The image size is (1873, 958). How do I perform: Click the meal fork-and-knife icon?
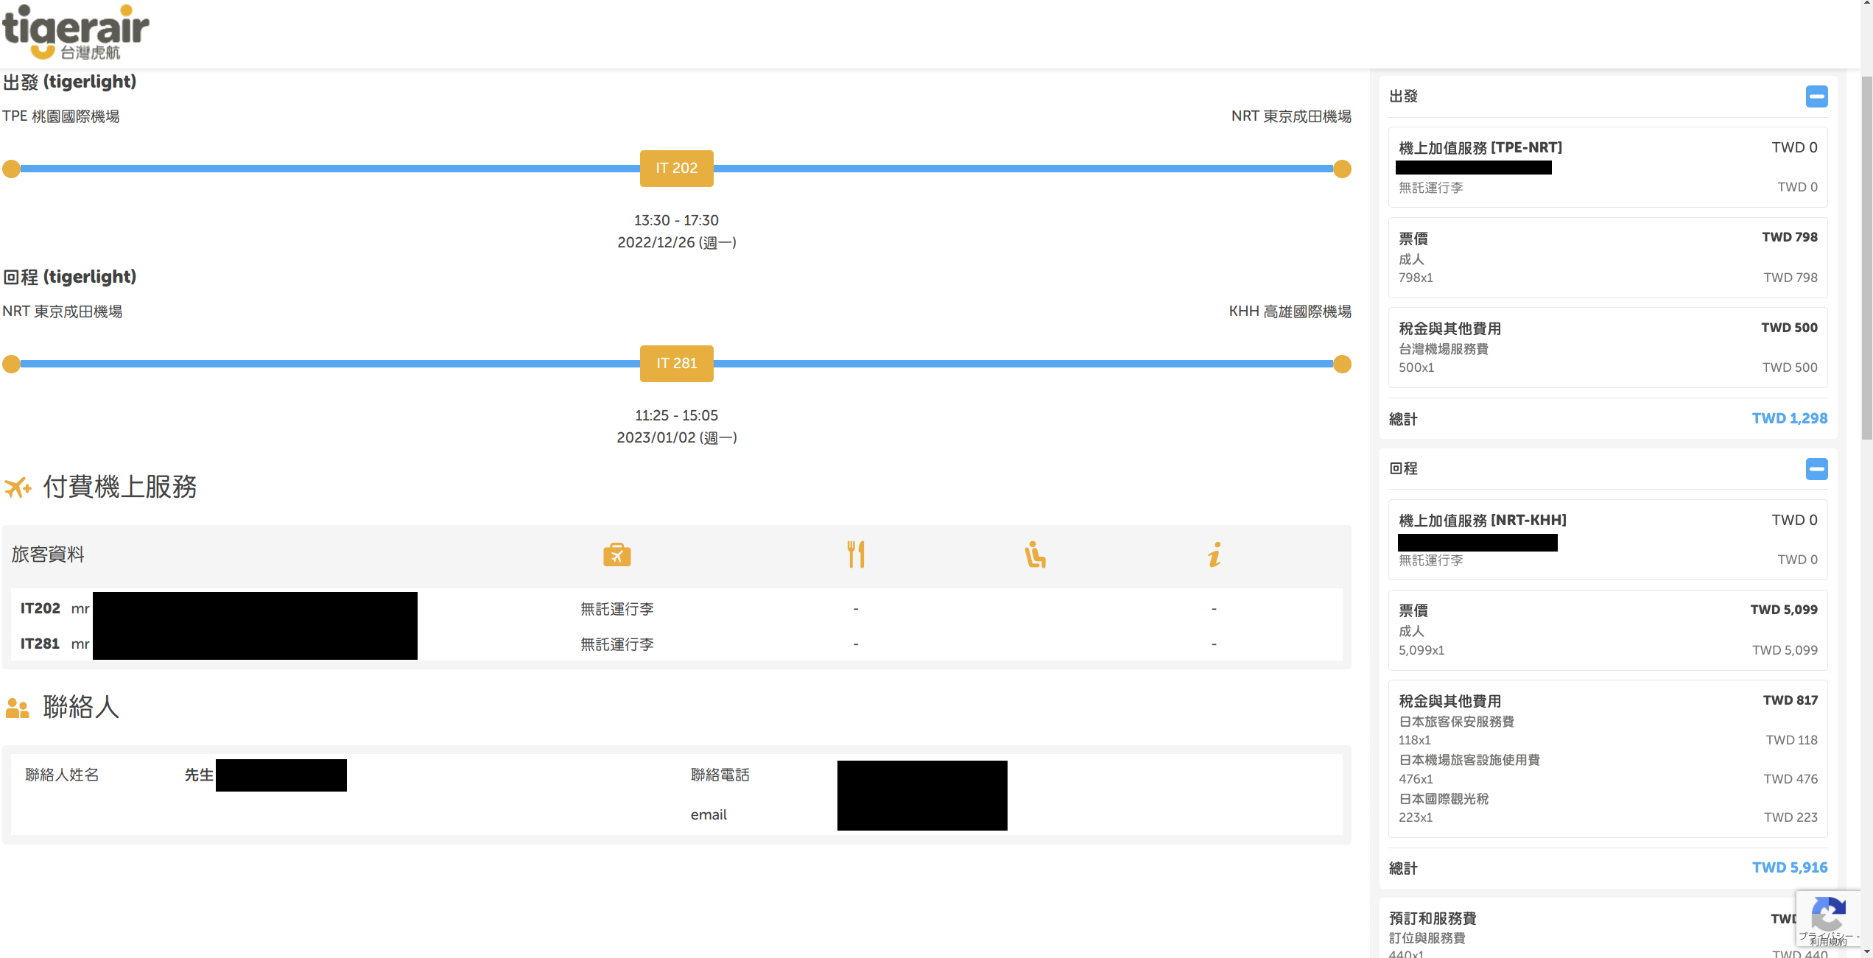pos(856,554)
